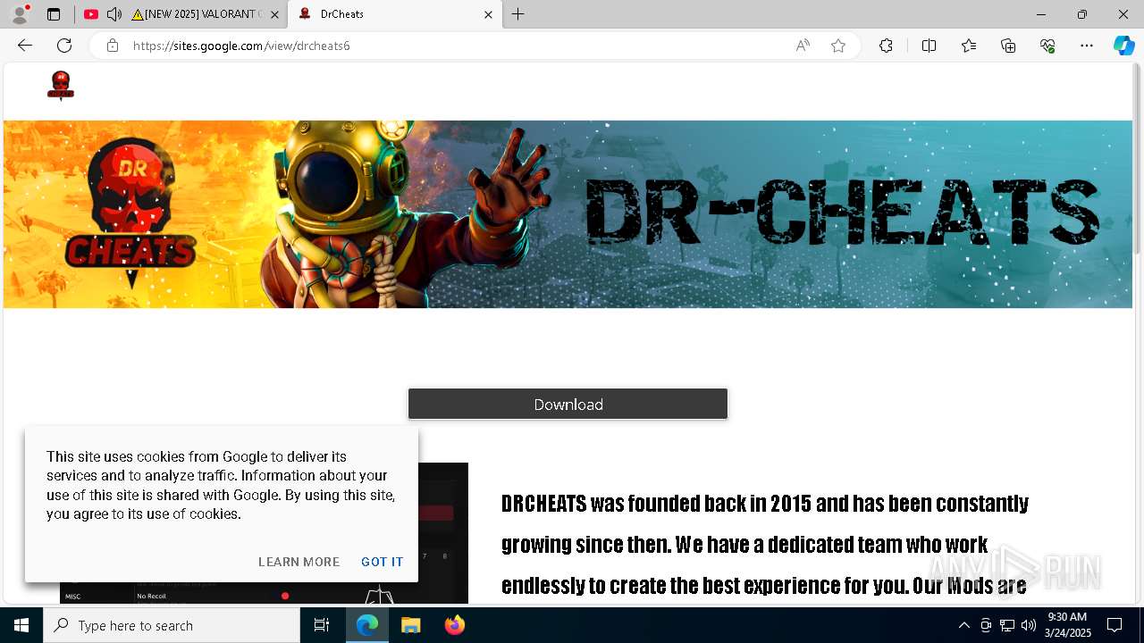The image size is (1144, 643).
Task: Go back to the previous page
Action: 25,46
